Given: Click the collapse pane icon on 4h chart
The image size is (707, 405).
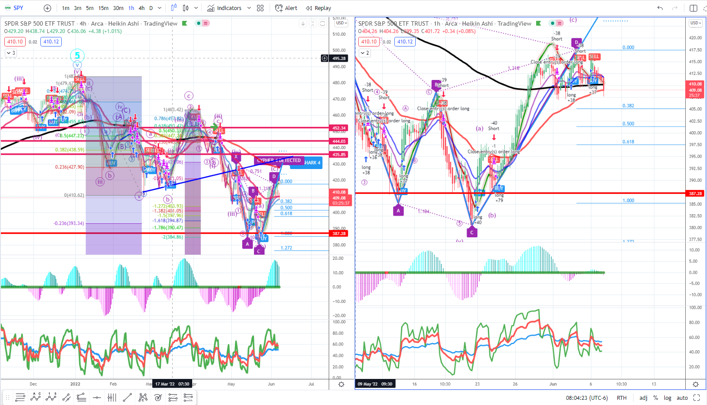Looking at the screenshot, I should [x=313, y=23].
